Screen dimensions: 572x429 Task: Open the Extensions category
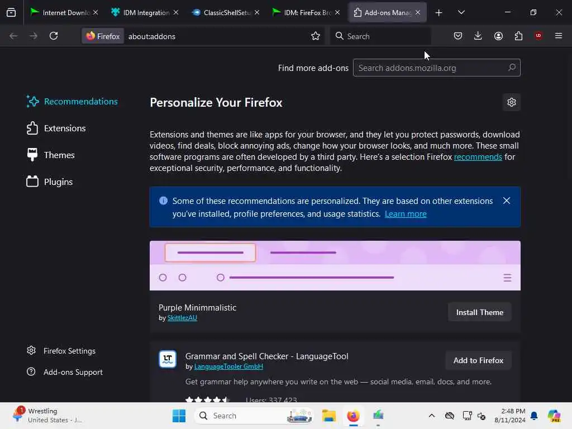56,128
